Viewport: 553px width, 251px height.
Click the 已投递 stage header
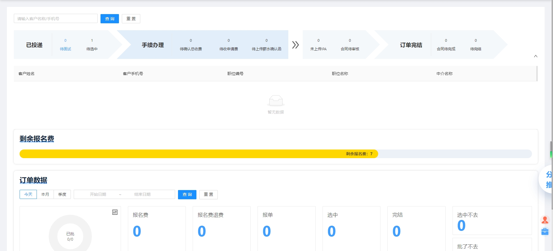pyautogui.click(x=34, y=45)
